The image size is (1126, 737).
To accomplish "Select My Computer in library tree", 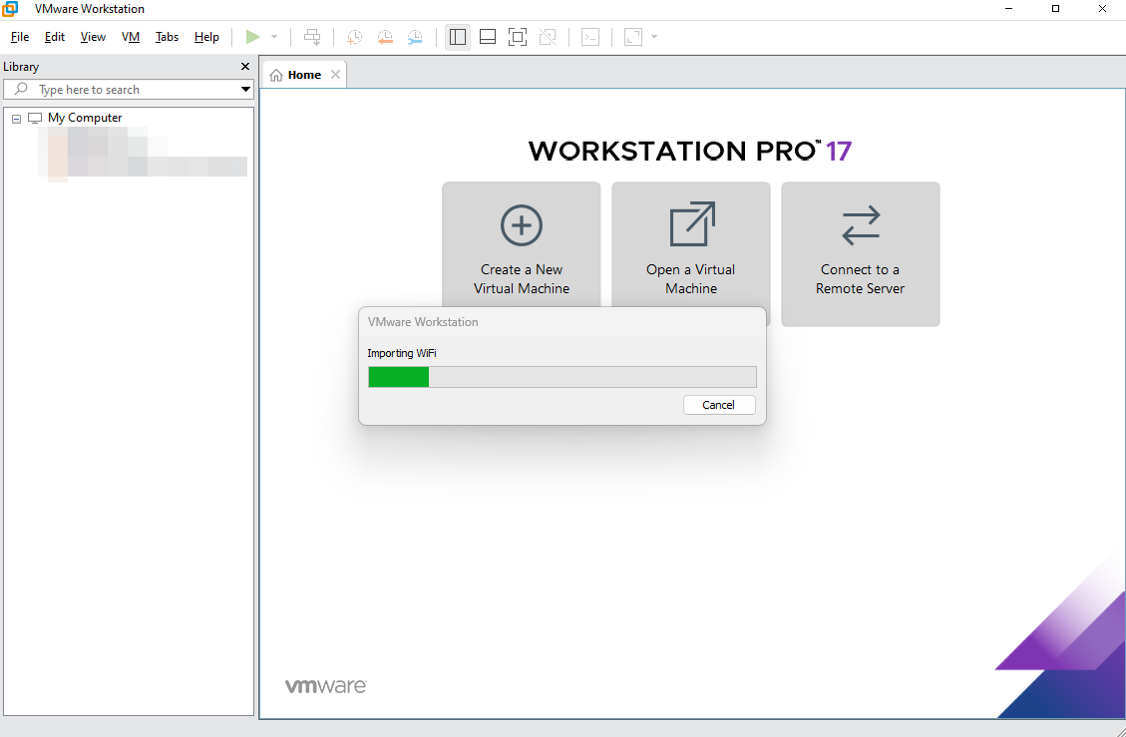I will [x=85, y=118].
